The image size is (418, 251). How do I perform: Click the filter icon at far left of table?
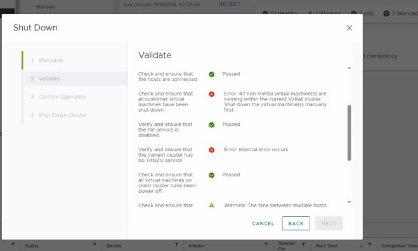pos(13,244)
